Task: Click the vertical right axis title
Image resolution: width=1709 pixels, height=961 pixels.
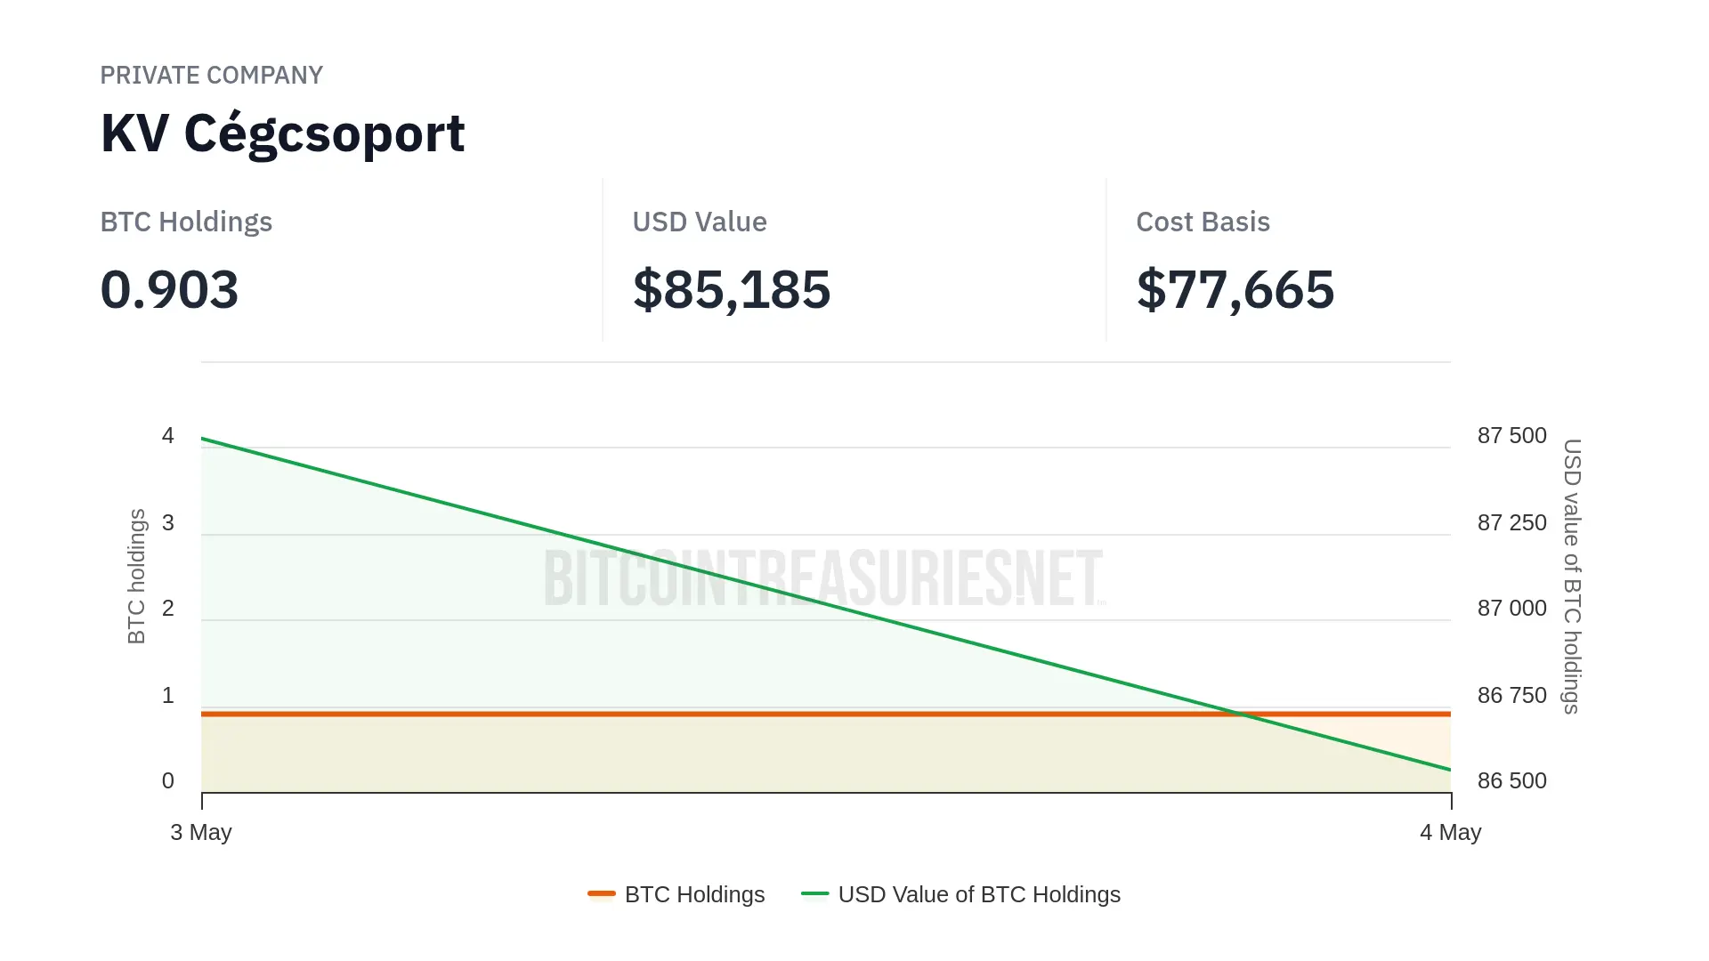Action: [1572, 576]
